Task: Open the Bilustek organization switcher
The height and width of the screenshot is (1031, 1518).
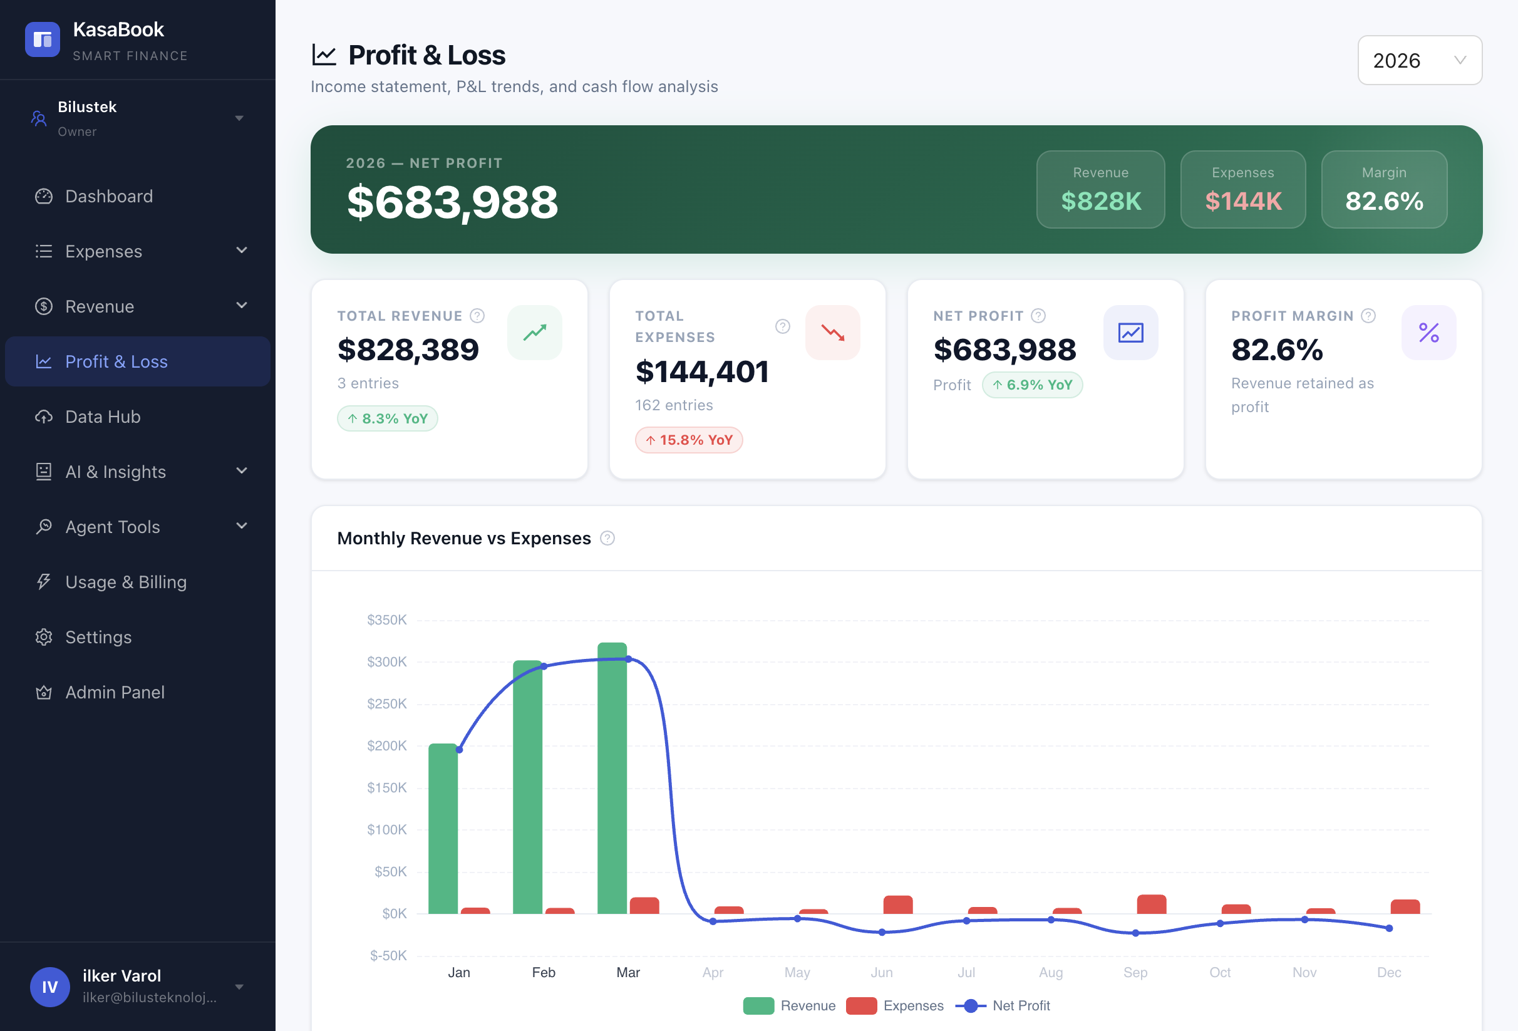Action: coord(137,118)
